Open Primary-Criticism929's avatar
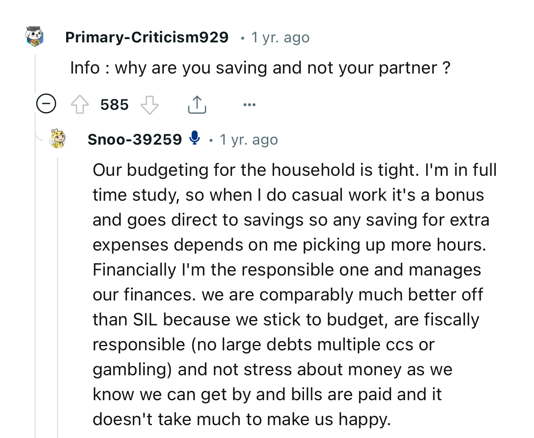The image size is (534, 438). 35,37
